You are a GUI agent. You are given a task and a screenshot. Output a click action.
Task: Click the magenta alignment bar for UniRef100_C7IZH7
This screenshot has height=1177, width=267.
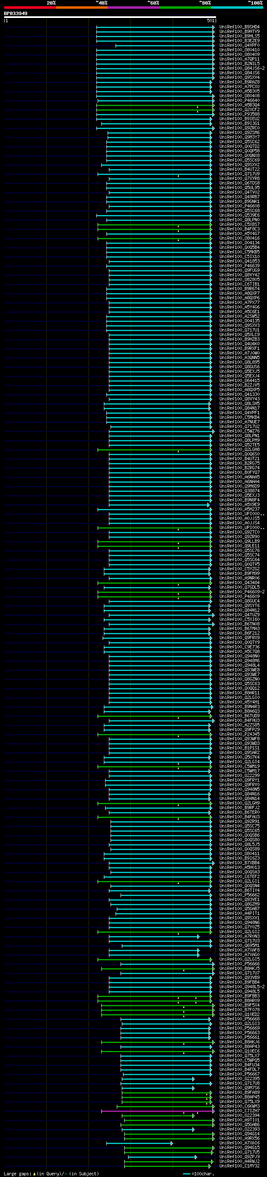[x=158, y=1111]
